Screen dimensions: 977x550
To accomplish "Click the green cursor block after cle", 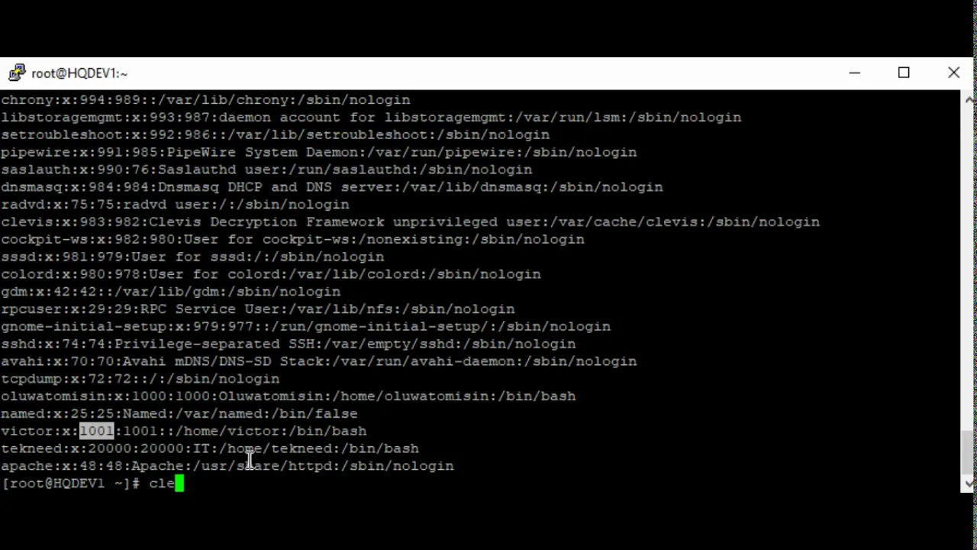I will tap(179, 483).
